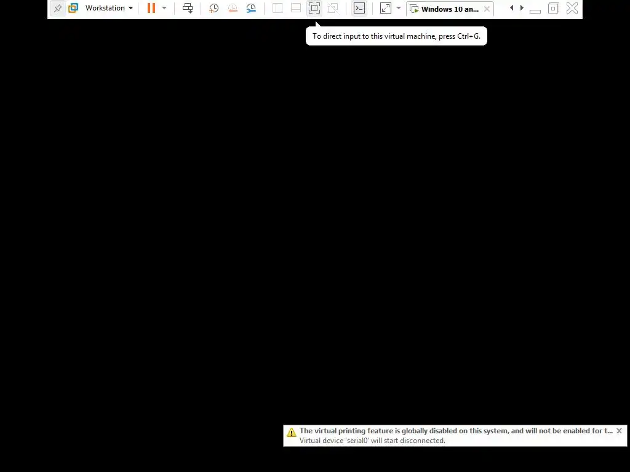This screenshot has width=630, height=472.
Task: Show or hide the thumbnail bar
Action: point(296,8)
